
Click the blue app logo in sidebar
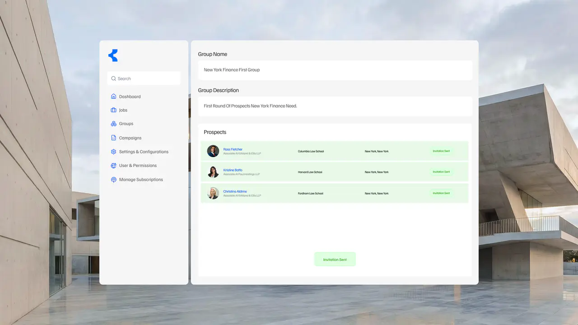click(x=113, y=56)
